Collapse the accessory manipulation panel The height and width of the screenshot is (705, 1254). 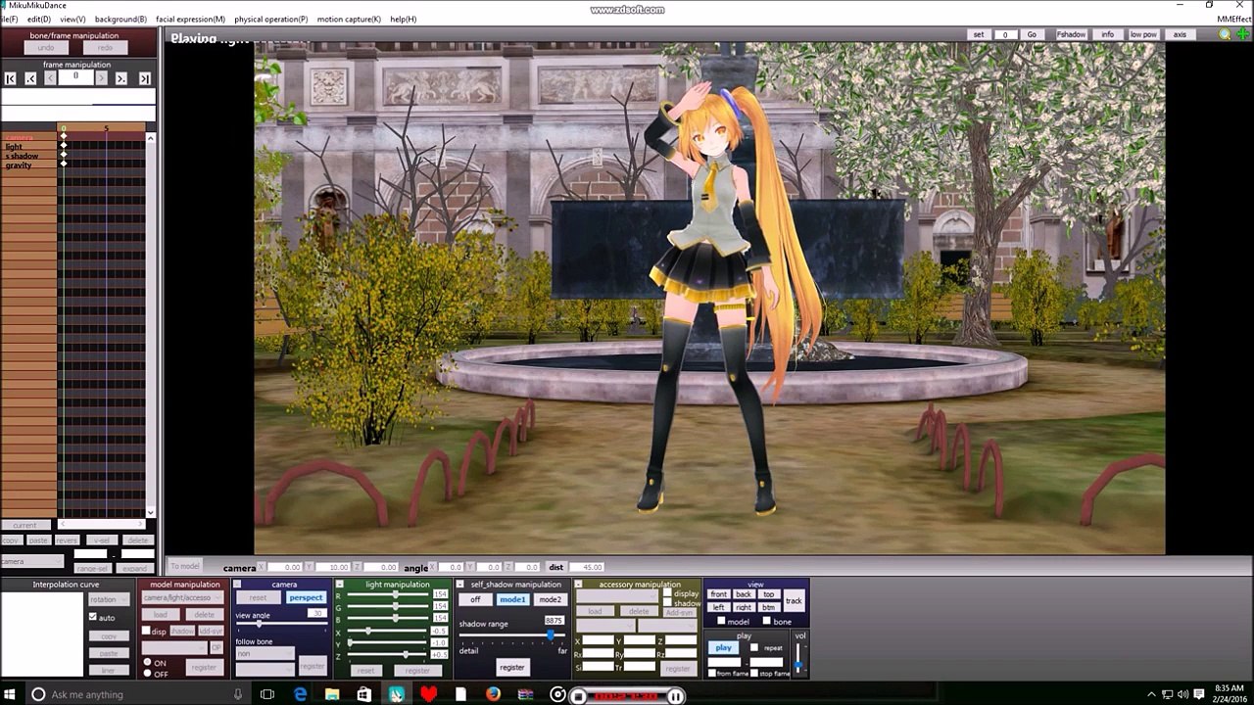click(578, 585)
